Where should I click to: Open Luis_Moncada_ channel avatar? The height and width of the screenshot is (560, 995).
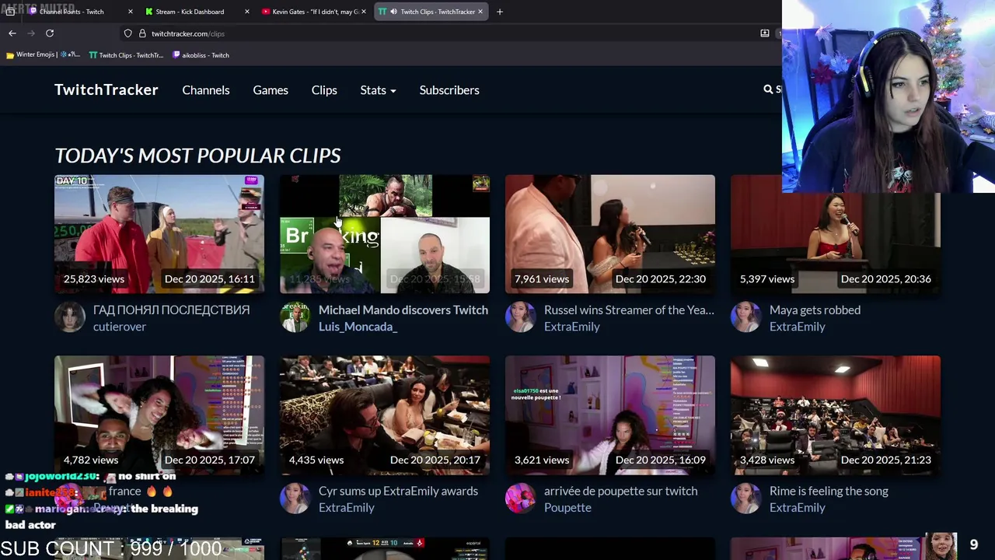(295, 317)
